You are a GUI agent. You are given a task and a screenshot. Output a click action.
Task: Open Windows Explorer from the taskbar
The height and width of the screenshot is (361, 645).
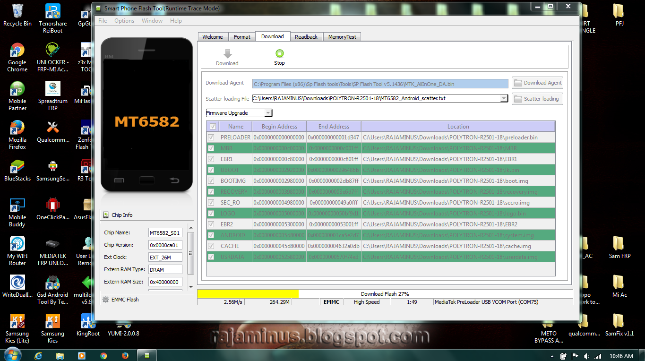(x=60, y=355)
